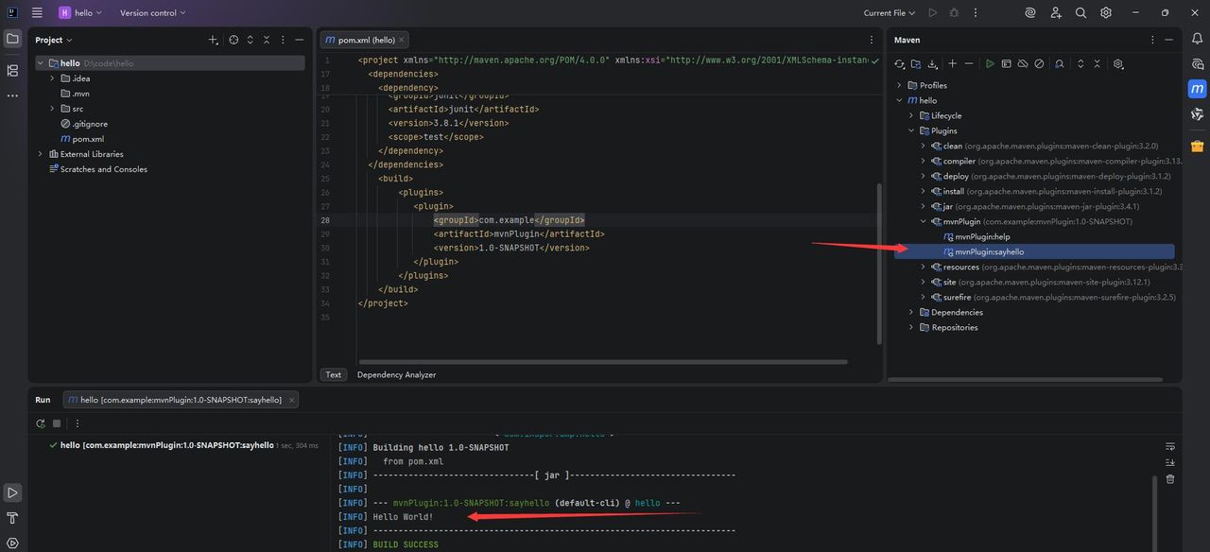Expand the Lifecycle node in Maven tree
1210x552 pixels.
click(911, 115)
